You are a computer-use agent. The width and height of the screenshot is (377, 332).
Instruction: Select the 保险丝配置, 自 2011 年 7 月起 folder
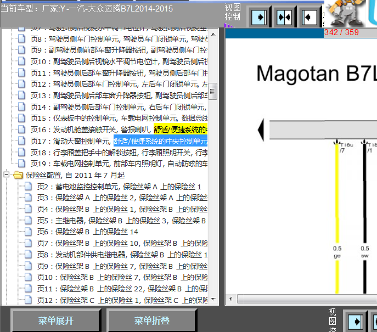click(75, 175)
